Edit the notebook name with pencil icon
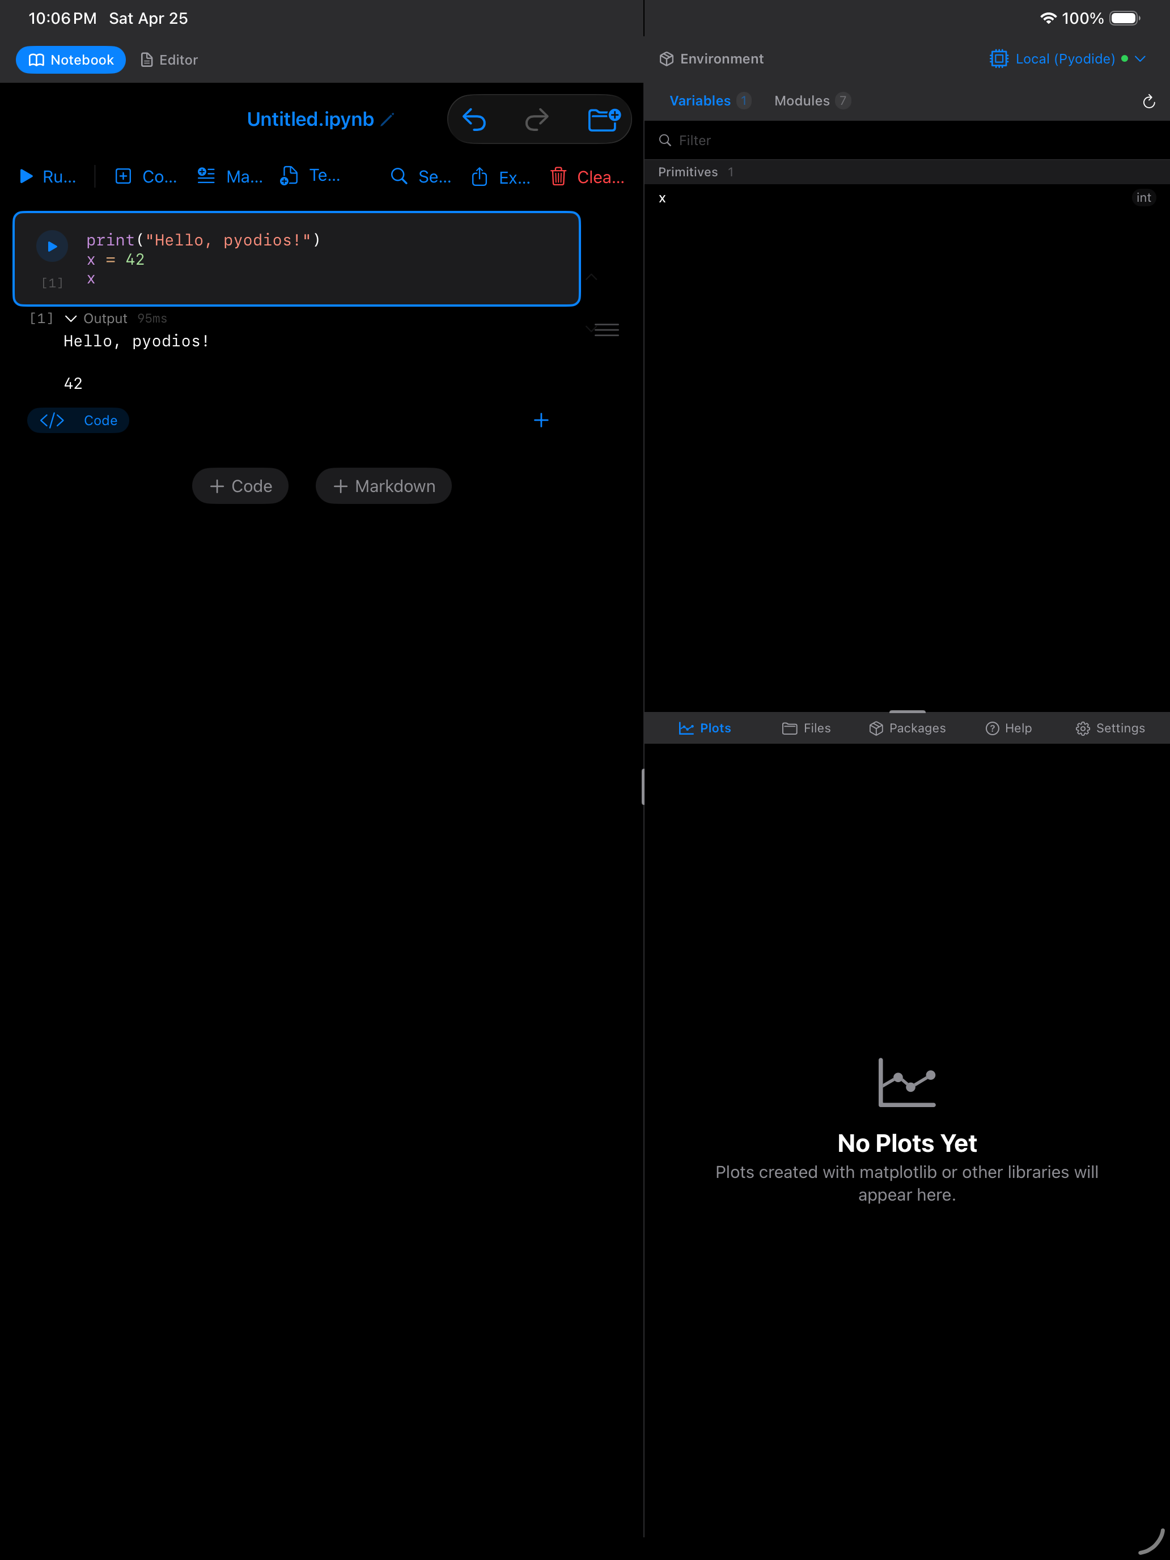1170x1560 pixels. [x=387, y=120]
